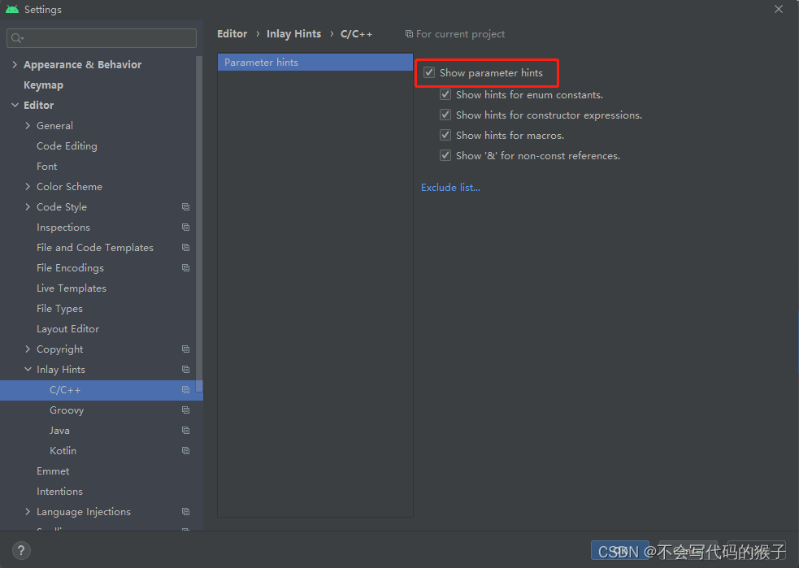Expand the General subsection
The height and width of the screenshot is (568, 799).
click(x=28, y=125)
